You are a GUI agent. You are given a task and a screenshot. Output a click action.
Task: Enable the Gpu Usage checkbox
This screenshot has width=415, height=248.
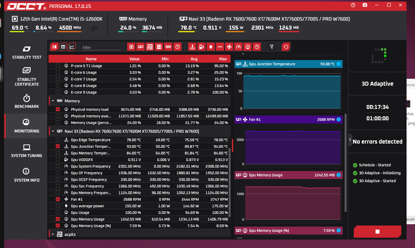coord(58,212)
